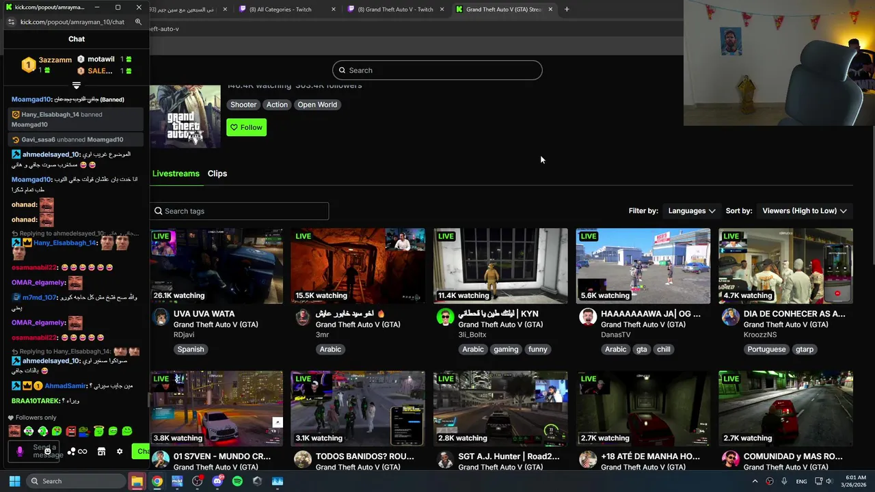This screenshot has width=875, height=492.
Task: Open Spotify from taskbar
Action: point(237,481)
